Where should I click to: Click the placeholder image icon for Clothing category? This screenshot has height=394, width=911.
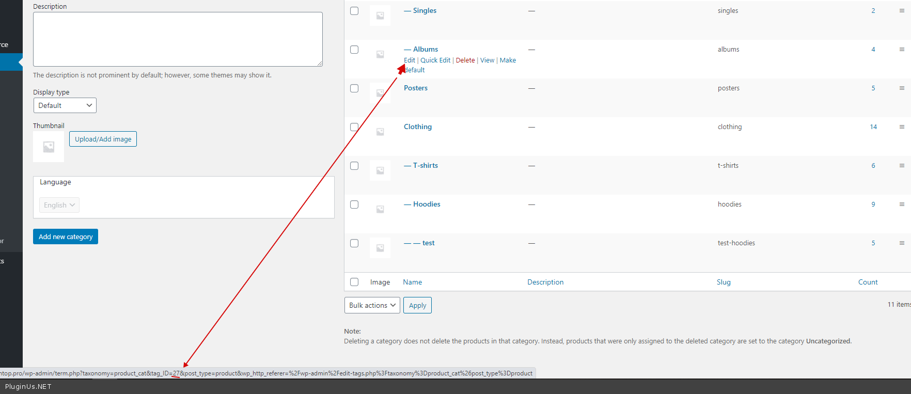380,132
